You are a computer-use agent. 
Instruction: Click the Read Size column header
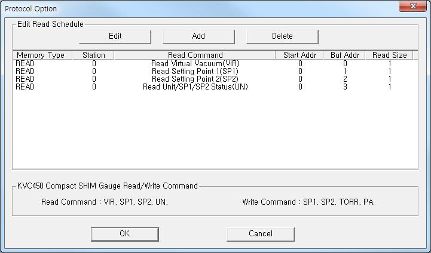pyautogui.click(x=389, y=55)
